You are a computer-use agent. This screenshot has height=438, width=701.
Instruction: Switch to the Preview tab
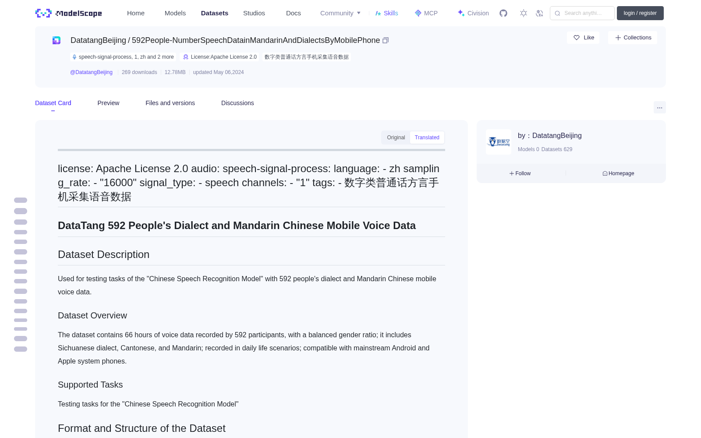point(108,103)
